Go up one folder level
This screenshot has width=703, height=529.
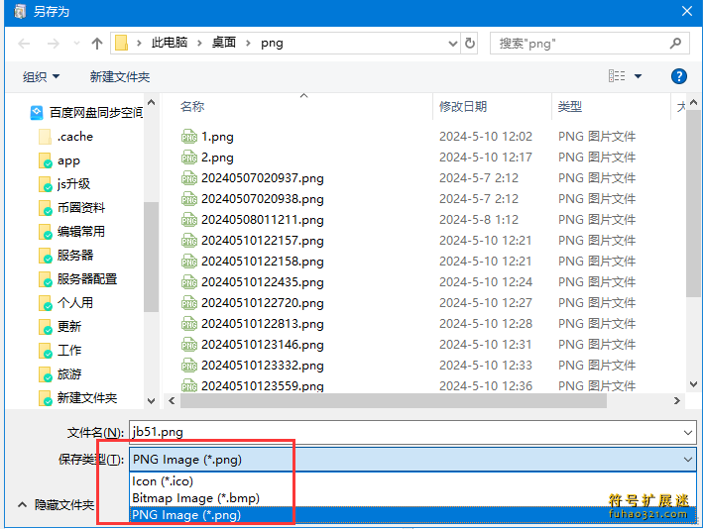(97, 44)
